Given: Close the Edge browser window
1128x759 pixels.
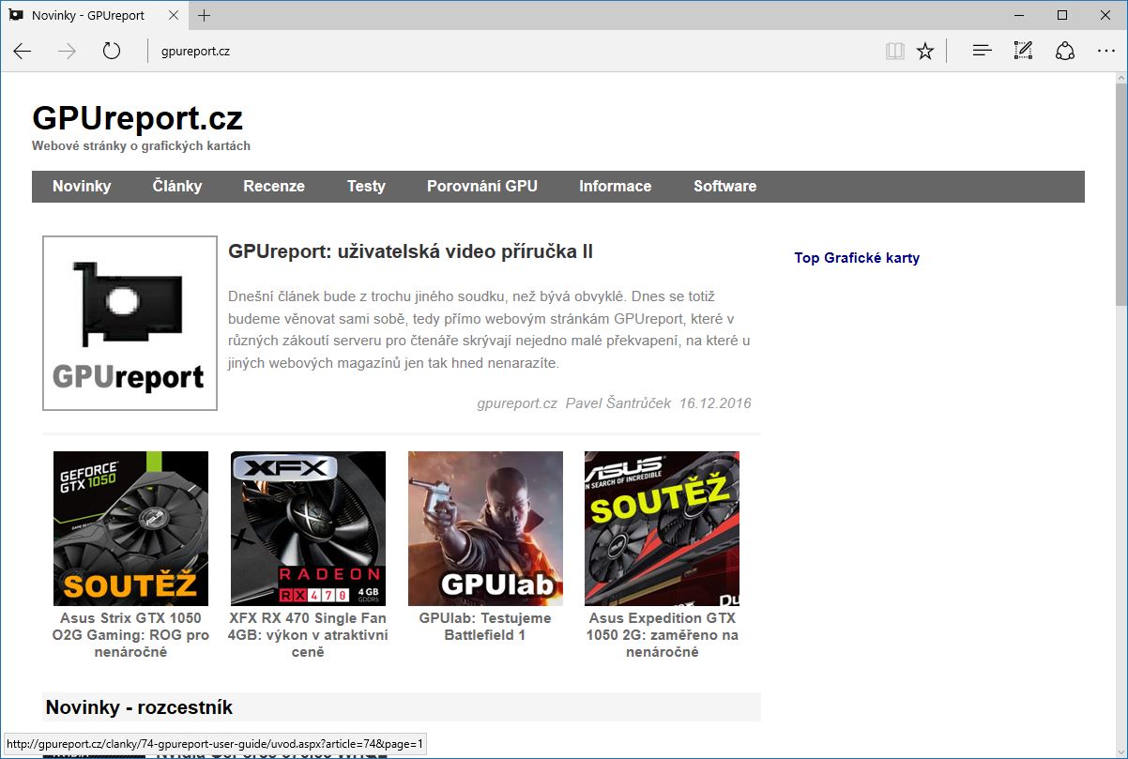Looking at the screenshot, I should pyautogui.click(x=1105, y=15).
